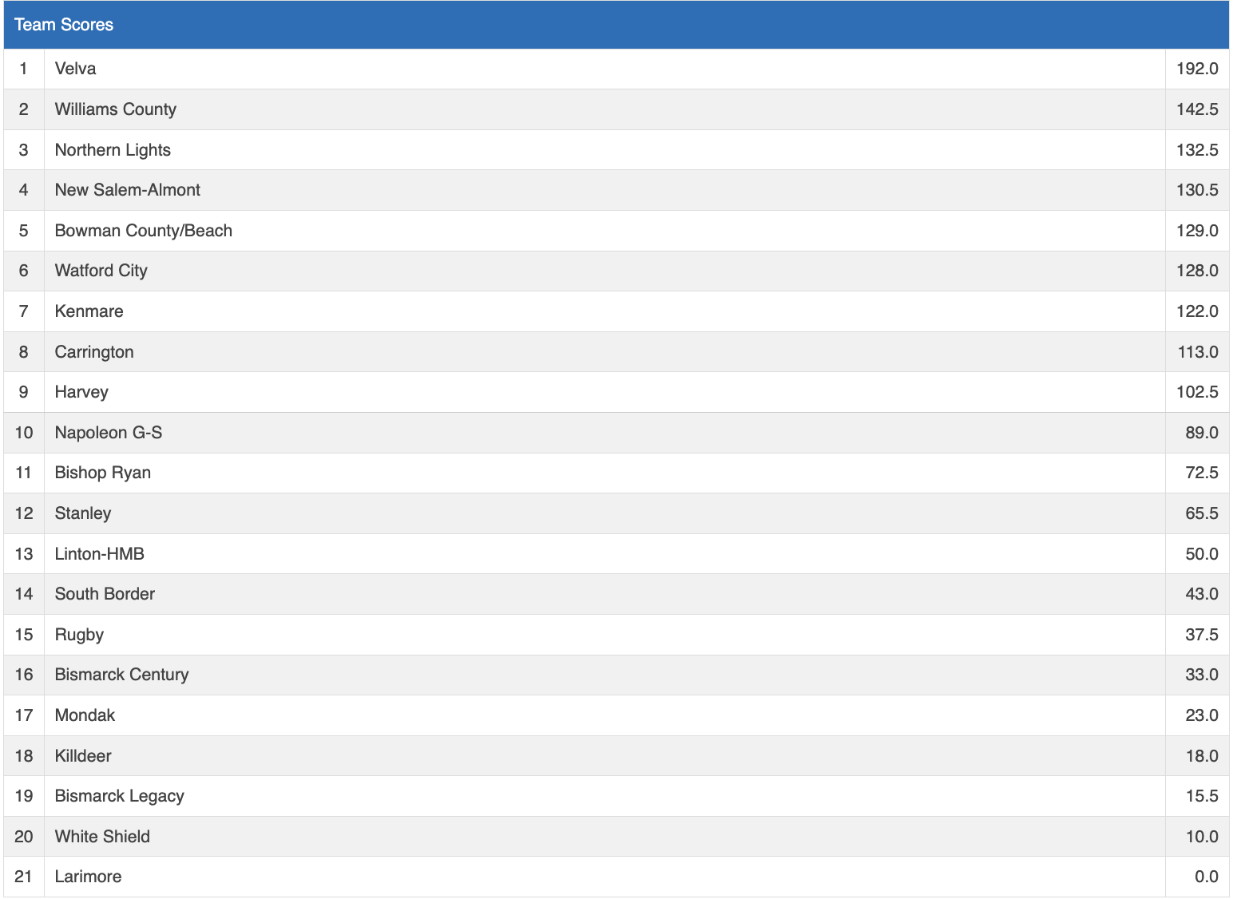1233x899 pixels.
Task: Click Bismarck Century team name
Action: tap(121, 675)
